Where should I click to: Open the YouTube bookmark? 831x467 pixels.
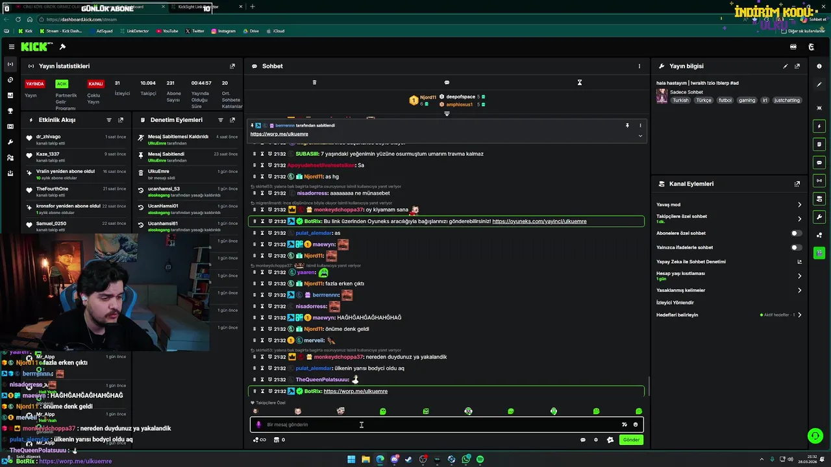point(167,31)
